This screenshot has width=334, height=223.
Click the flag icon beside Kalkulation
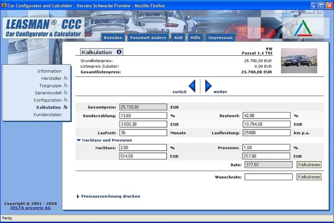(x=66, y=108)
